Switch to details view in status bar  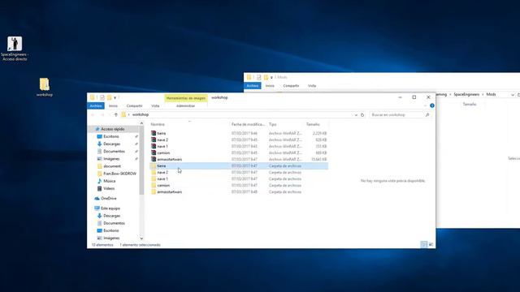[x=424, y=244]
